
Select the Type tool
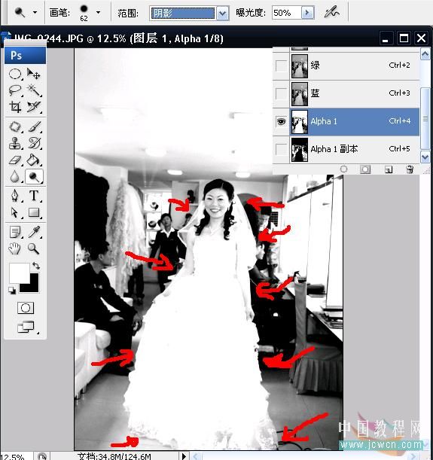[34, 196]
